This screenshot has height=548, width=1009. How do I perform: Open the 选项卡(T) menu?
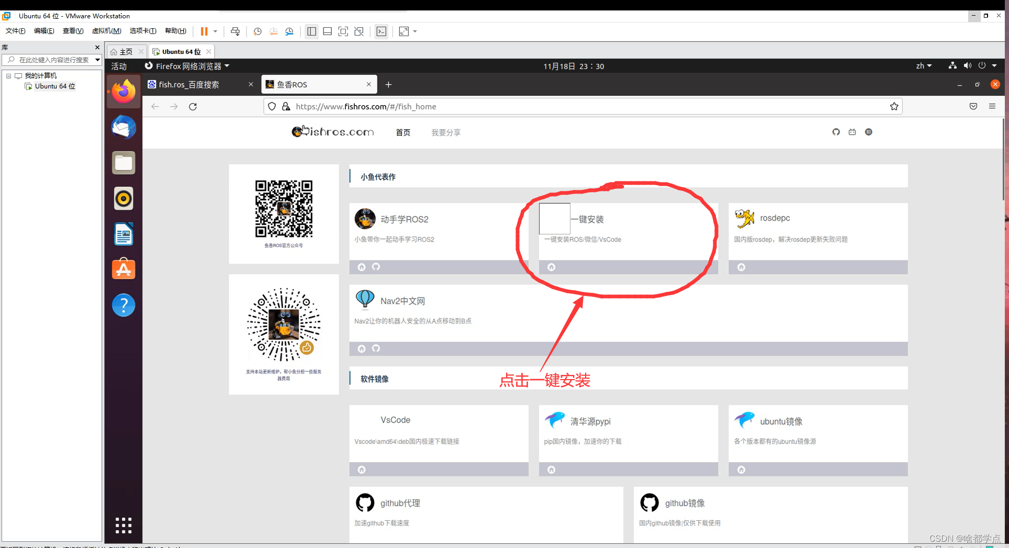pyautogui.click(x=143, y=31)
